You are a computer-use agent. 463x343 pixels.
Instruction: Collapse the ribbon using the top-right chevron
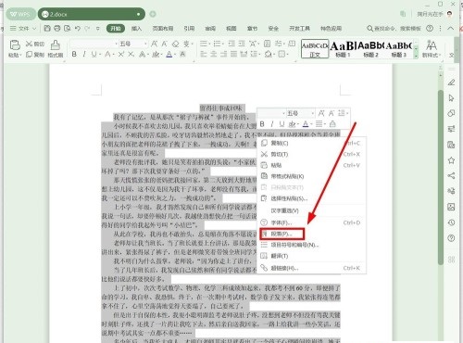pos(451,29)
